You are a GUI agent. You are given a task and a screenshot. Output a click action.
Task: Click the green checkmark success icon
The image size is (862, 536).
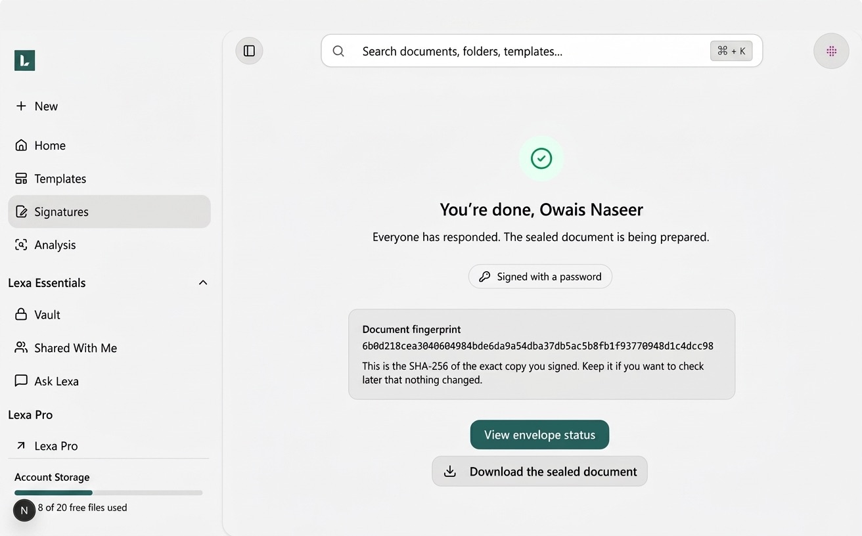coord(541,158)
